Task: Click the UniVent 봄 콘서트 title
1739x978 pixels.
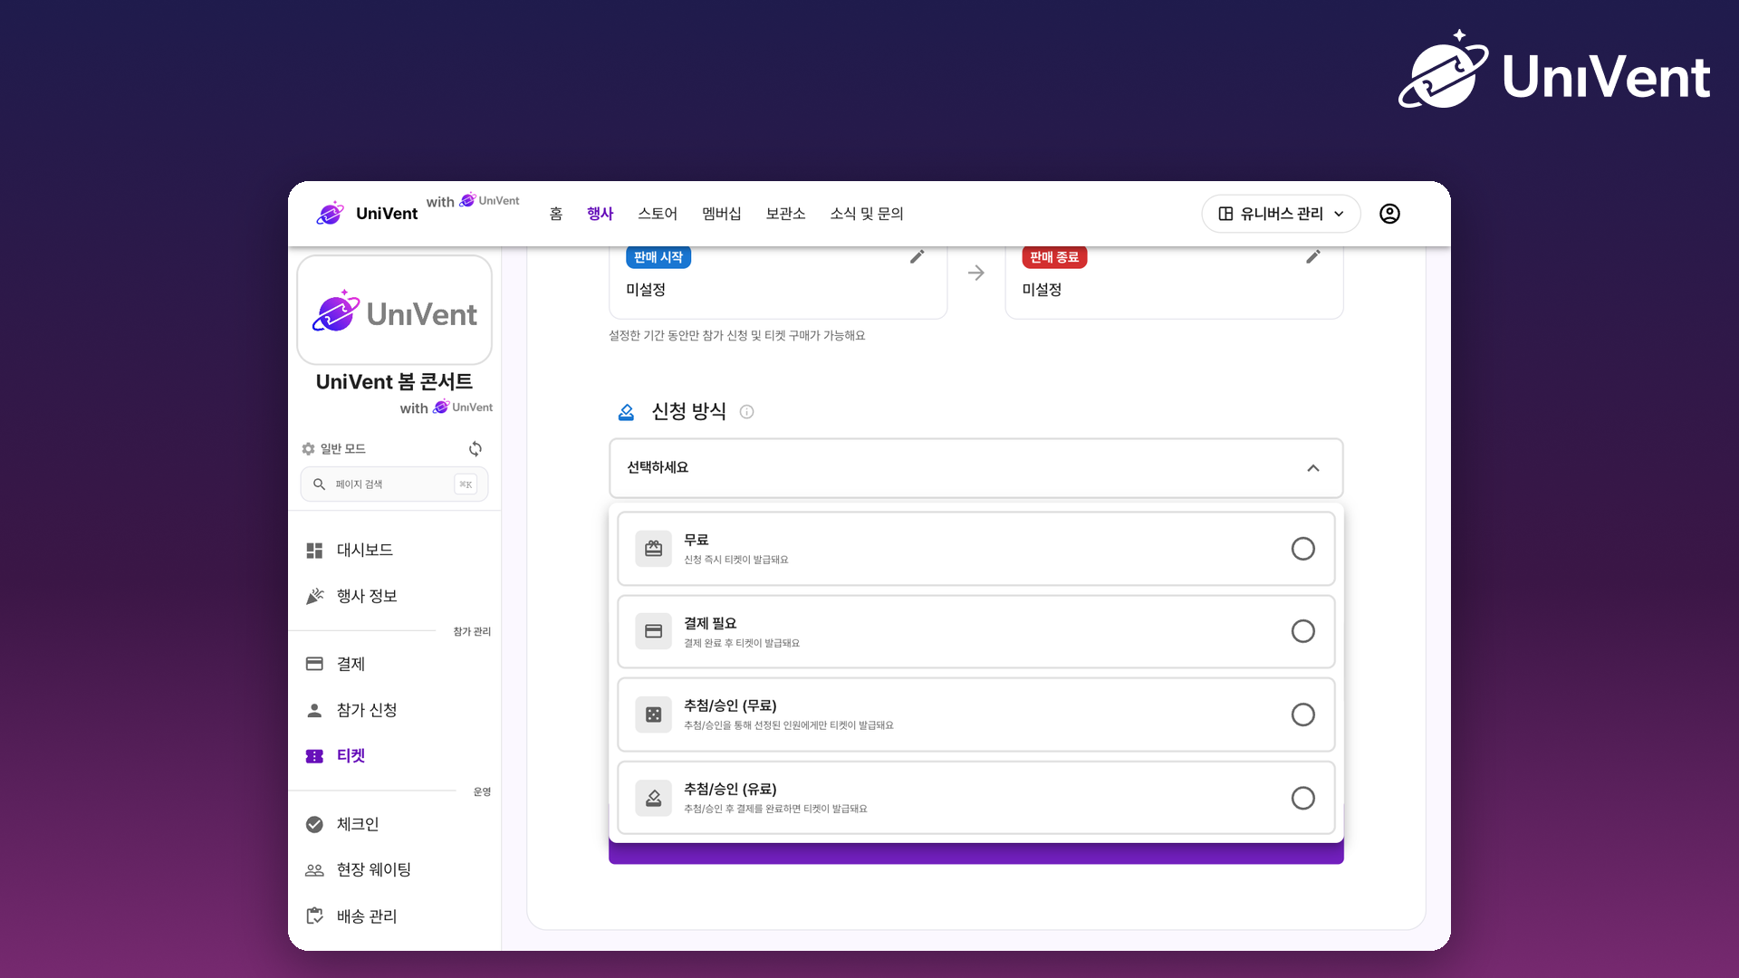Action: pos(394,382)
